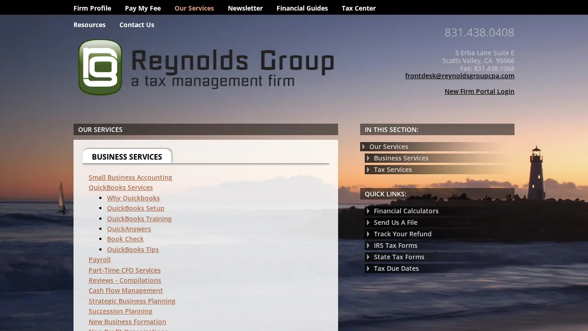Open Business Services in section sidebar

440,158
